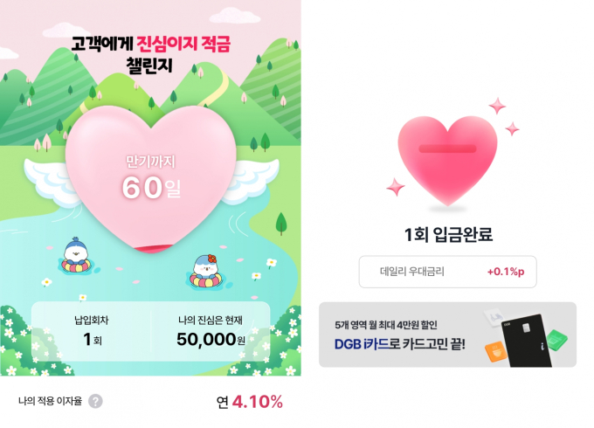594x428 pixels.
Task: Select the 데일리 우대금리 +0.1%p box
Action: [447, 272]
